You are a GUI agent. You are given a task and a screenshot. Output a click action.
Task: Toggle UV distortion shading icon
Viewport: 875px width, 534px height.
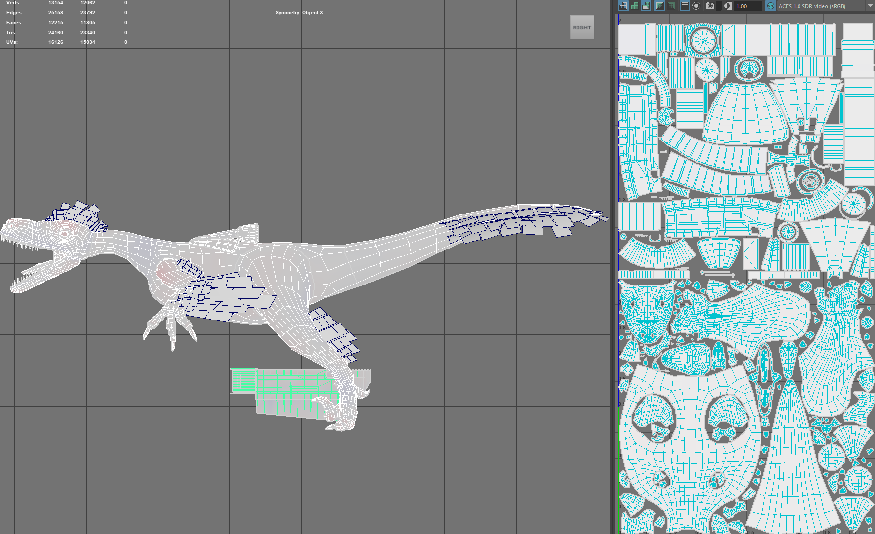(646, 6)
